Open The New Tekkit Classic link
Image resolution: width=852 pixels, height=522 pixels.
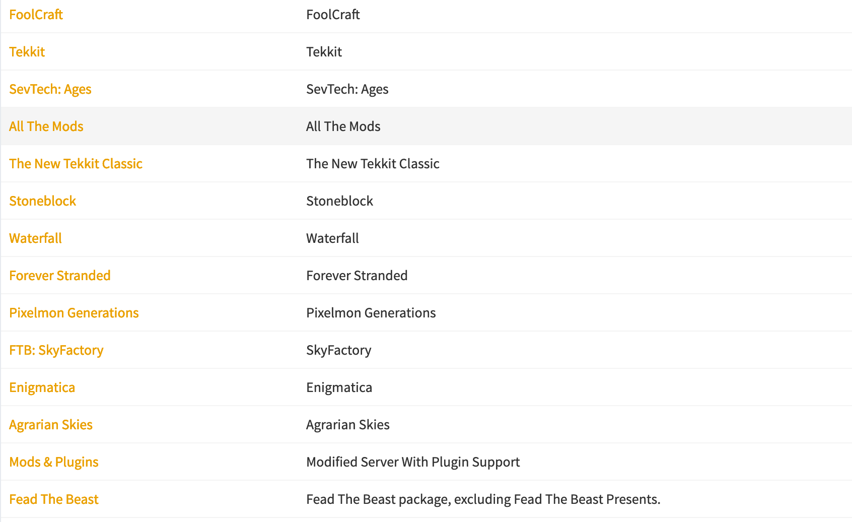tap(76, 164)
